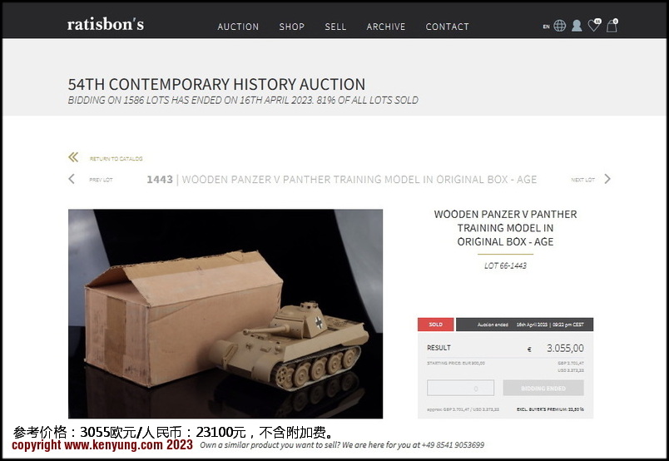Enlarge the Panther tank model photo
Screen dimensions: 669x461
[225, 314]
